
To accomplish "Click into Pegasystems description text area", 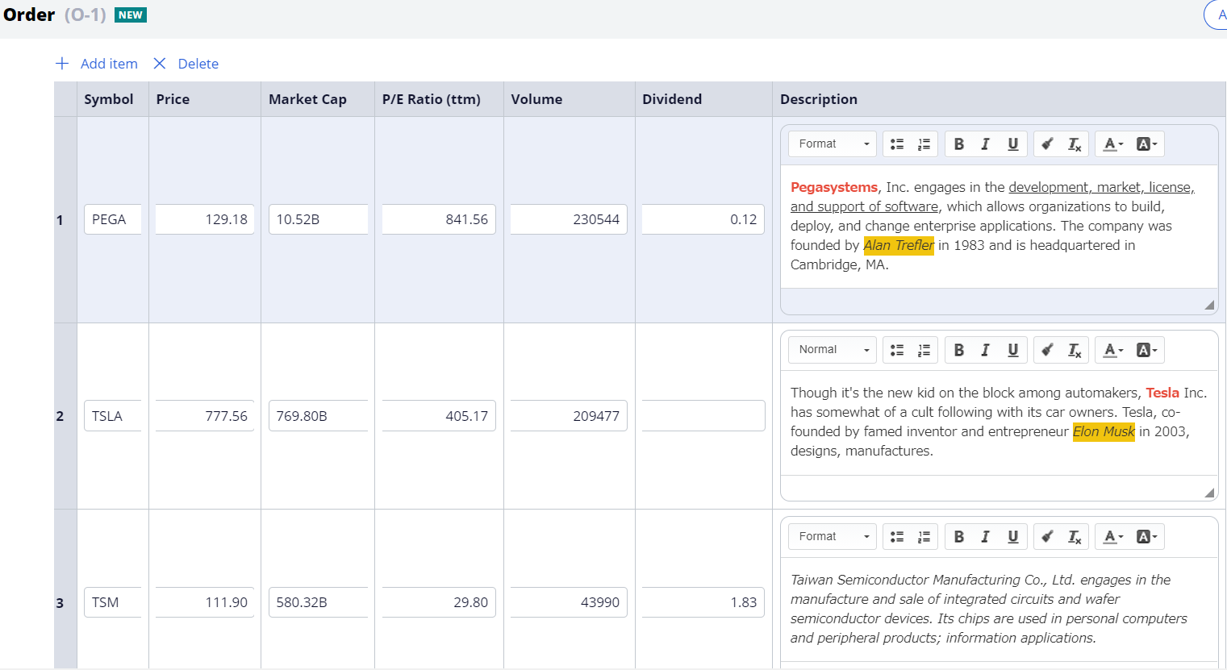I will tap(999, 227).
